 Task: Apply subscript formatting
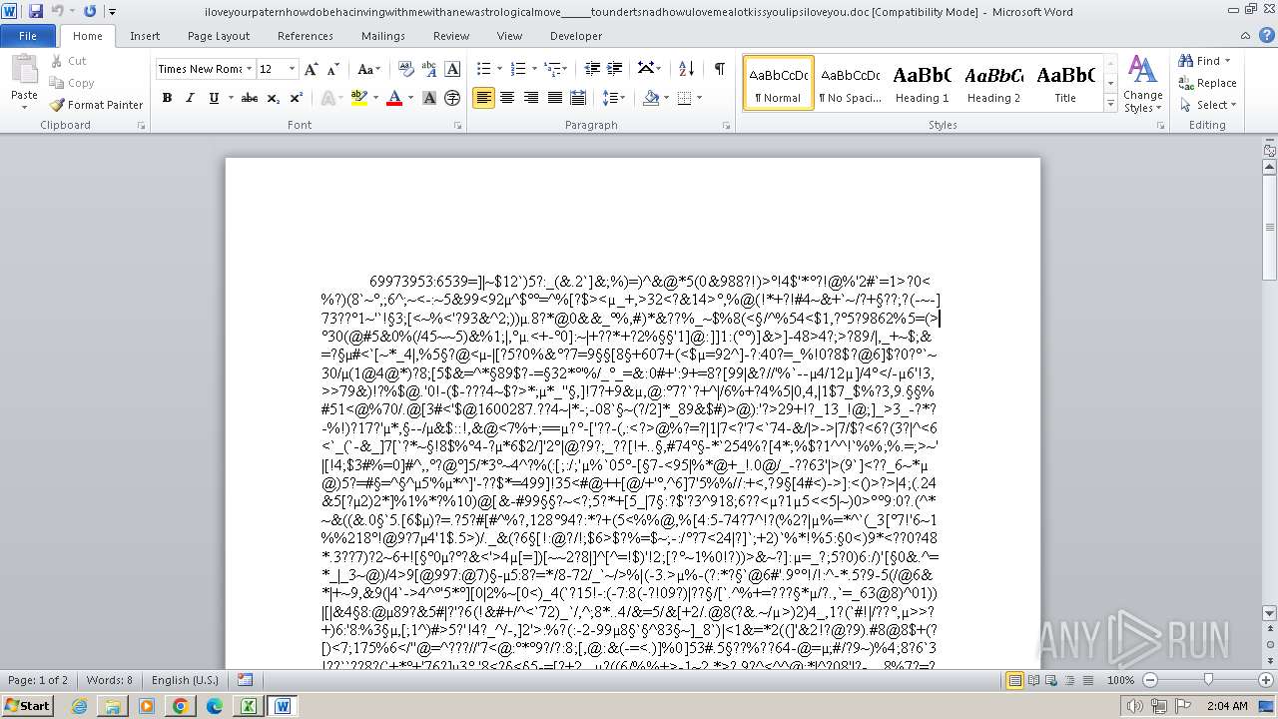pos(273,98)
